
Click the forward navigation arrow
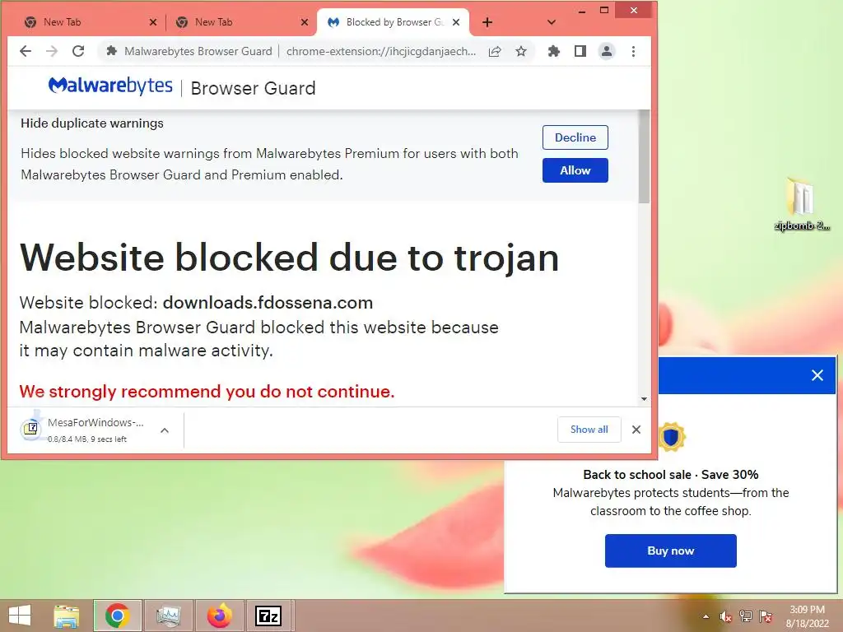pos(52,51)
